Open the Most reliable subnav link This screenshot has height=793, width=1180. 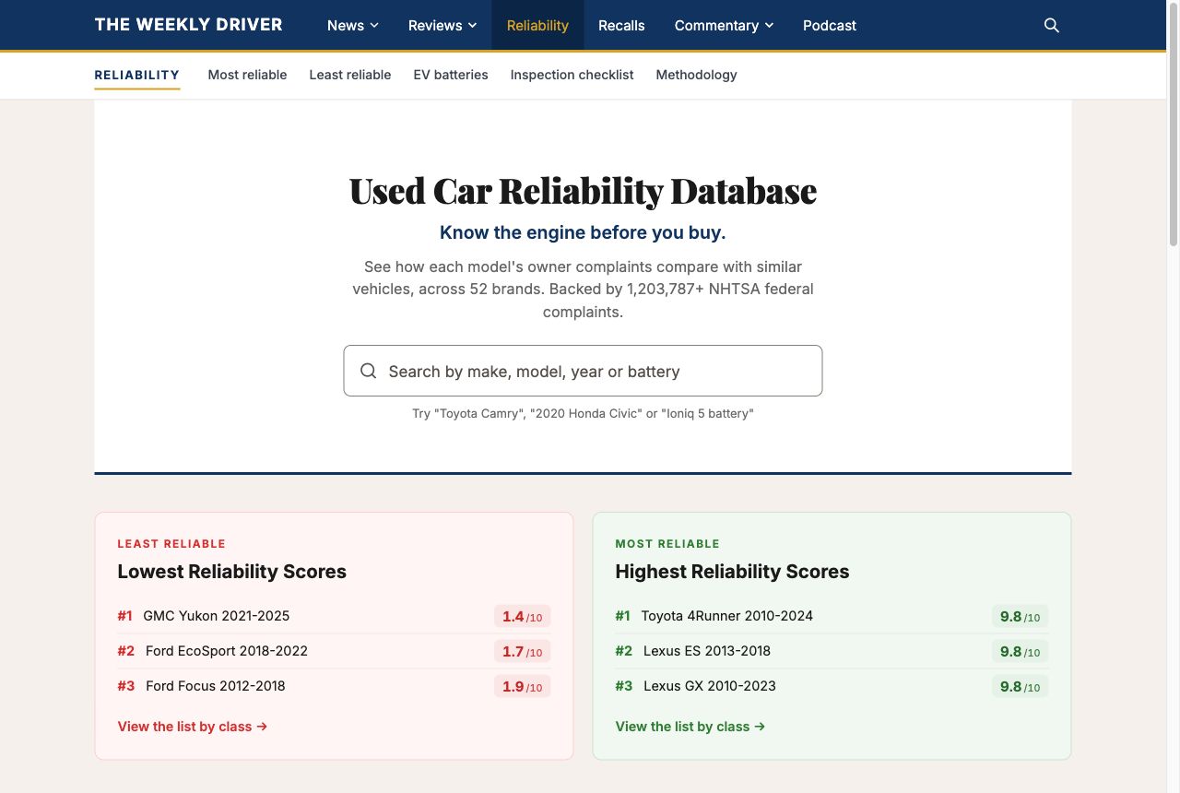point(247,75)
